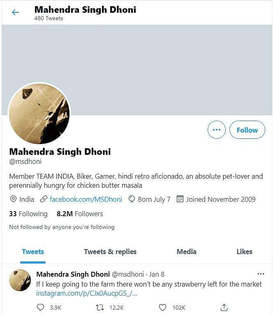Go back using the arrow icon

point(15,12)
